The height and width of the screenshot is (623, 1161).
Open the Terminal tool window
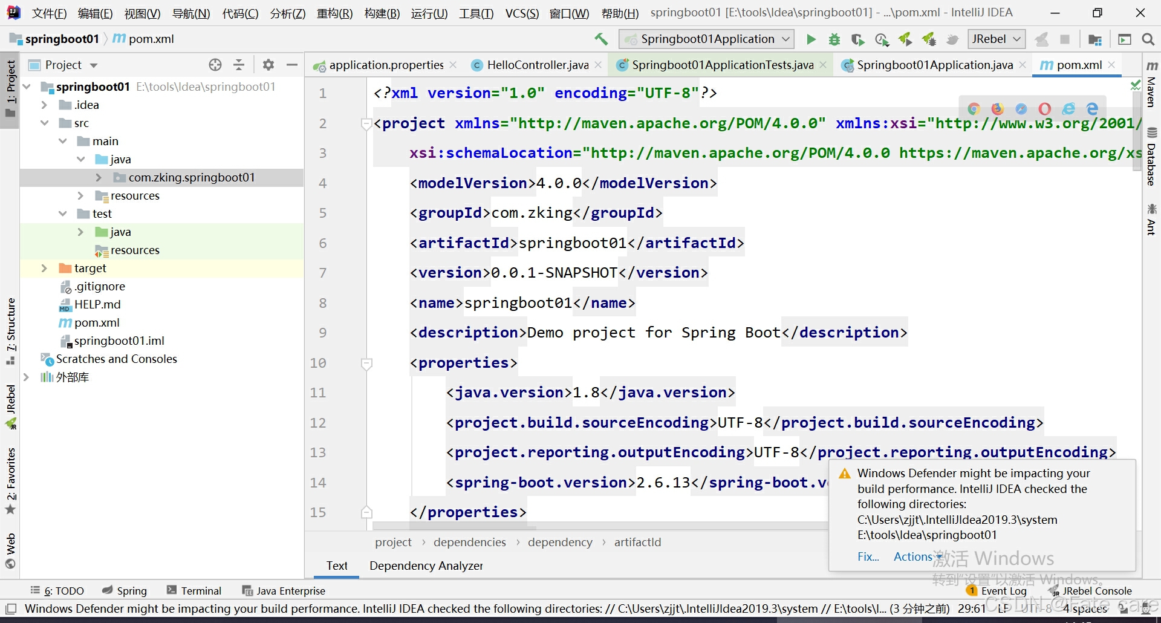[x=194, y=591]
